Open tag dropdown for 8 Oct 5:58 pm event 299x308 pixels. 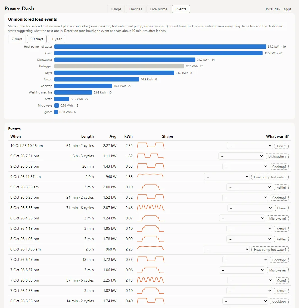point(250,208)
